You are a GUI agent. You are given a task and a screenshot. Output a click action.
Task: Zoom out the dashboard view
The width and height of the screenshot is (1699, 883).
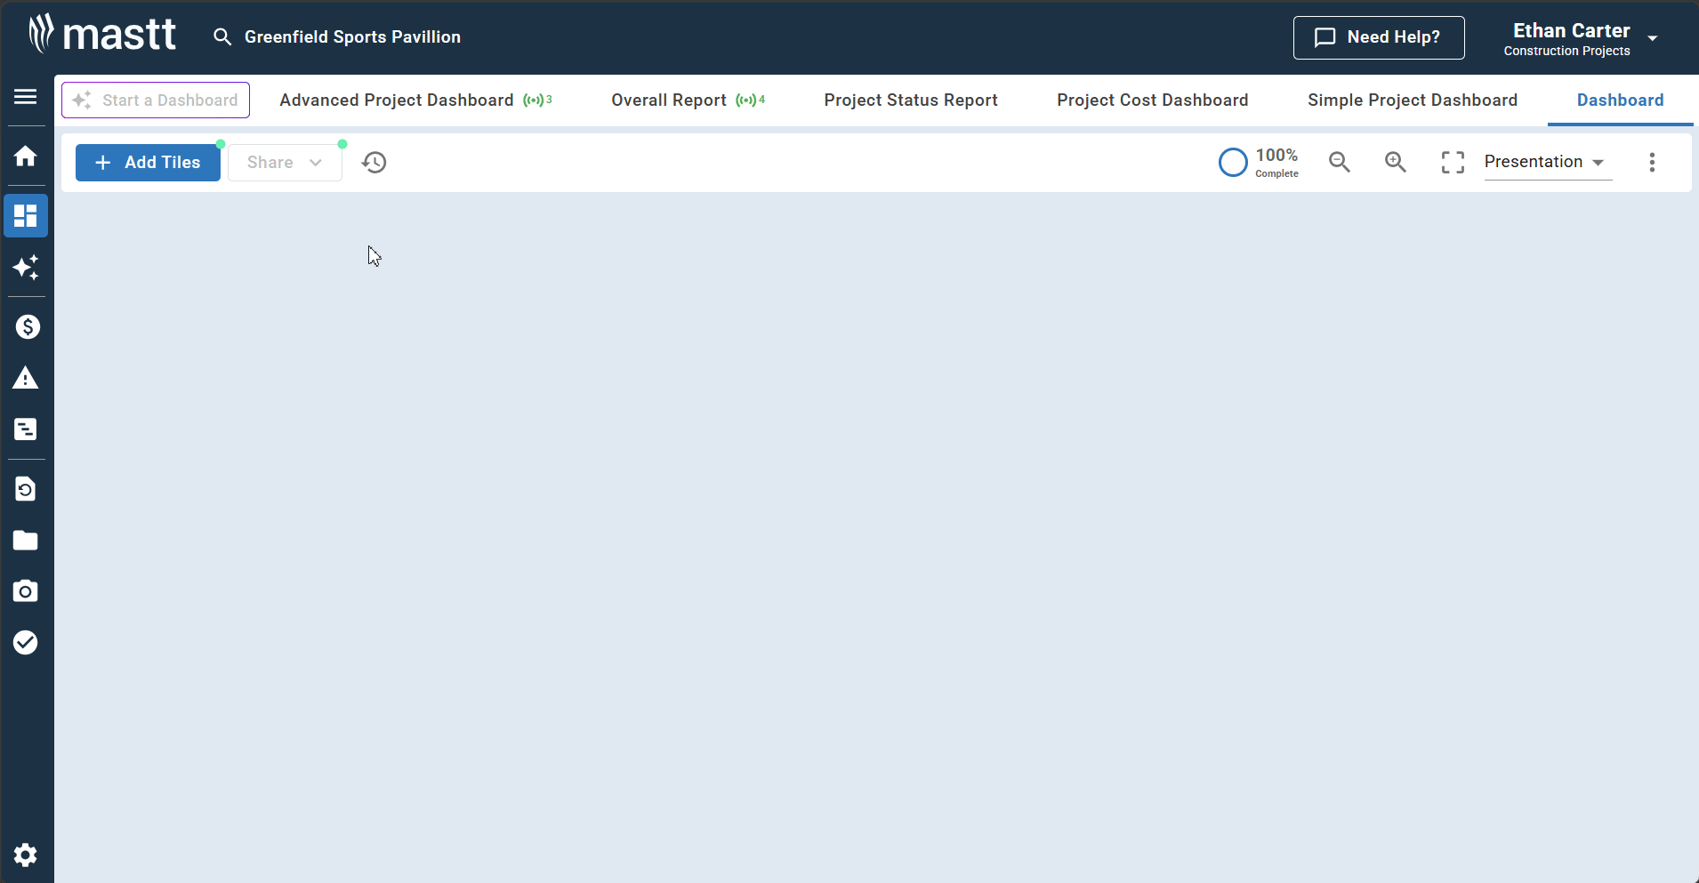1339,162
